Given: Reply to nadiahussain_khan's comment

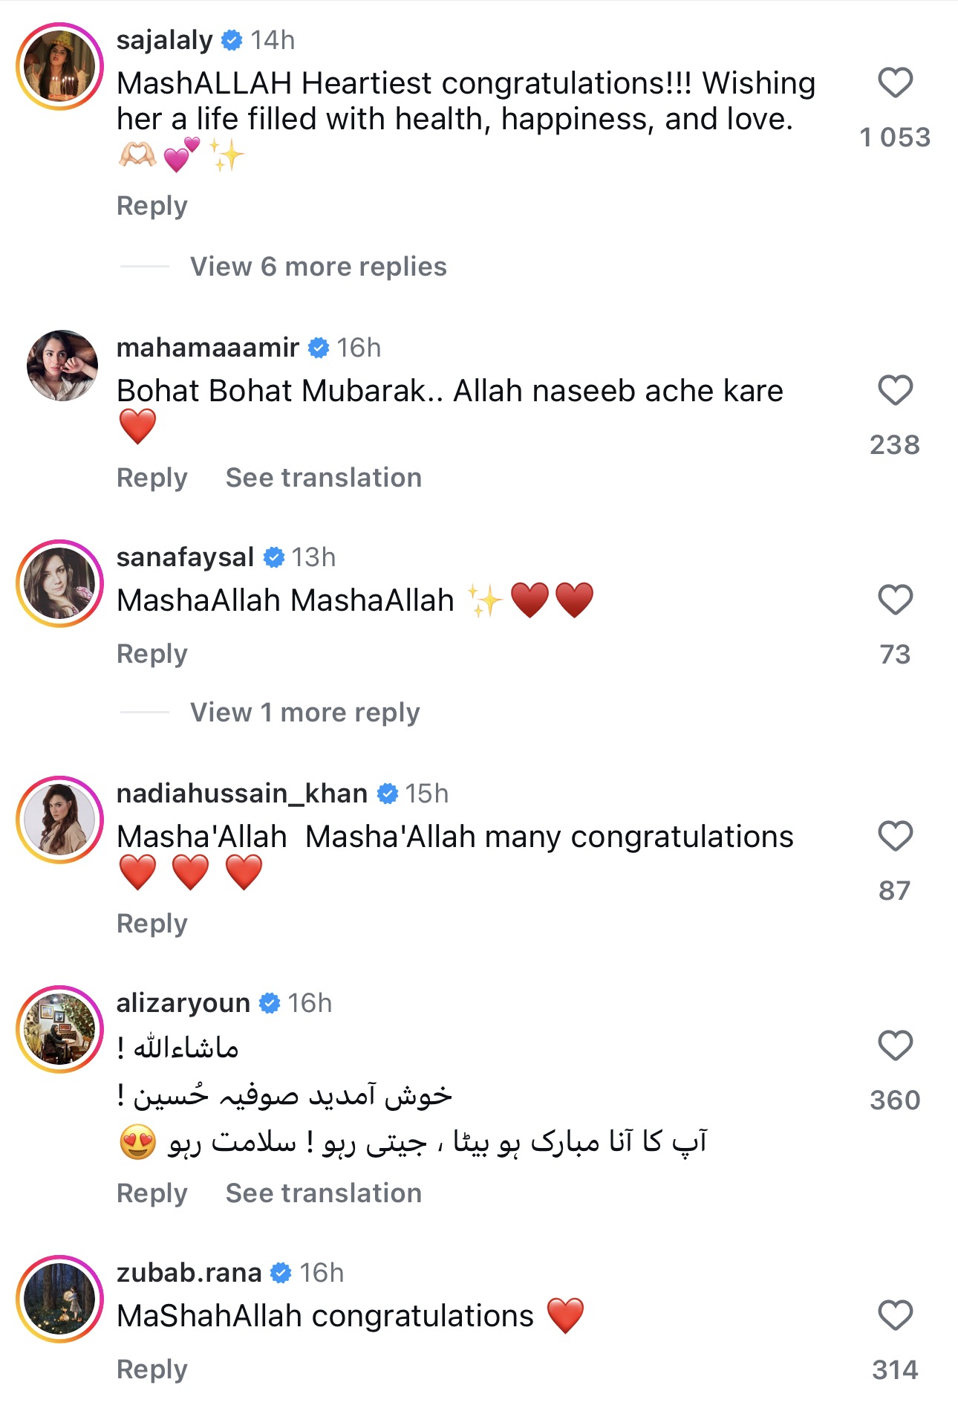Looking at the screenshot, I should (x=151, y=923).
